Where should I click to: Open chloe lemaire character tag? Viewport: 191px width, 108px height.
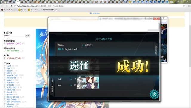[x=13, y=51]
